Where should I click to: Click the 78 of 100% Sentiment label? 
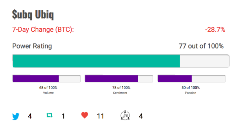121,88
